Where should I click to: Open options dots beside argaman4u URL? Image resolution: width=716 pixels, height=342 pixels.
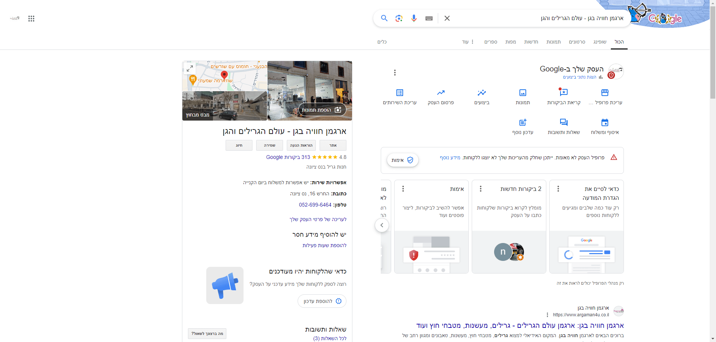tap(547, 315)
